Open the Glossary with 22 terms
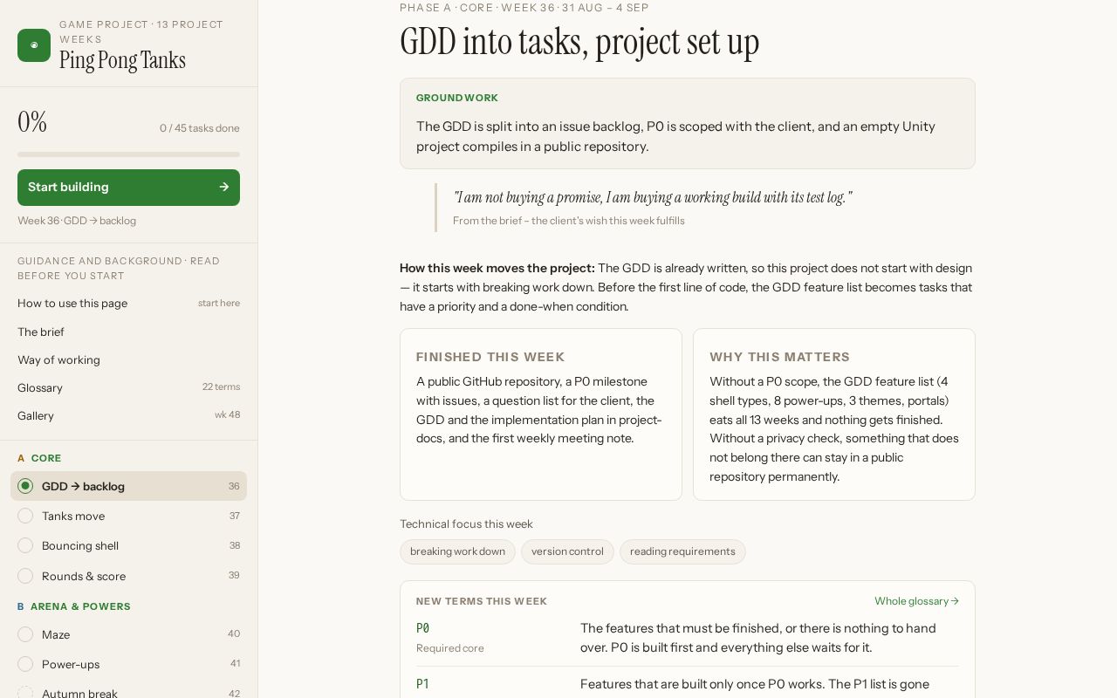This screenshot has width=1117, height=698. 128,387
